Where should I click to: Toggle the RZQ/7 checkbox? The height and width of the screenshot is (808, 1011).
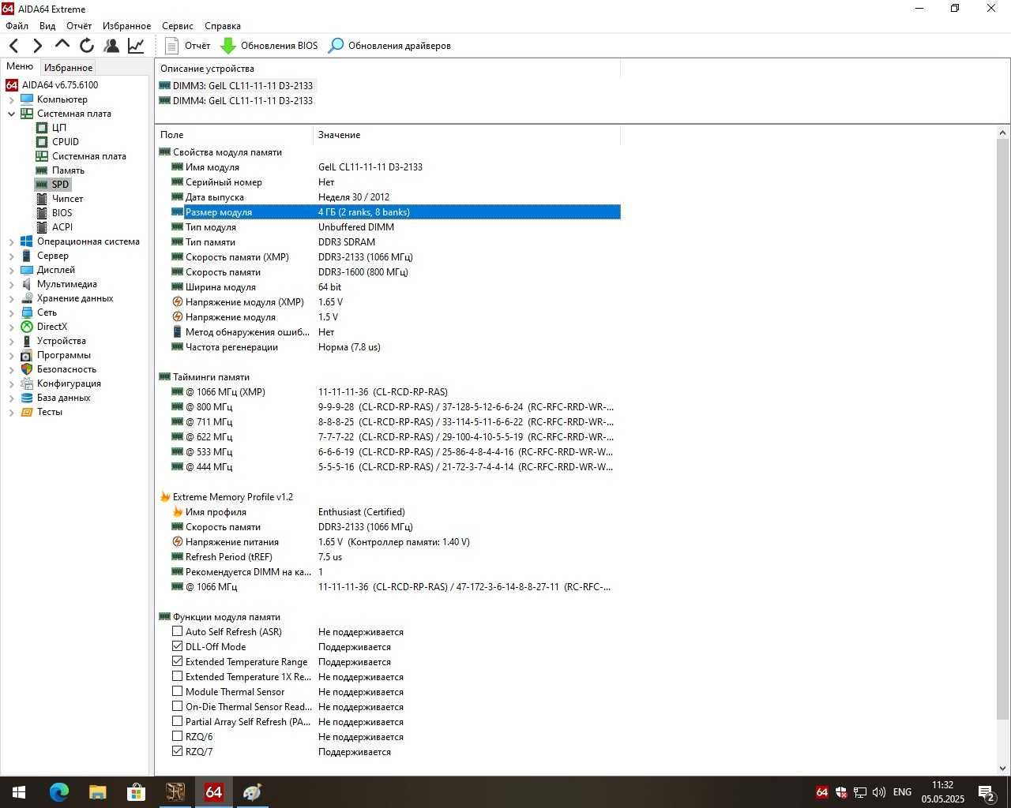pos(177,751)
